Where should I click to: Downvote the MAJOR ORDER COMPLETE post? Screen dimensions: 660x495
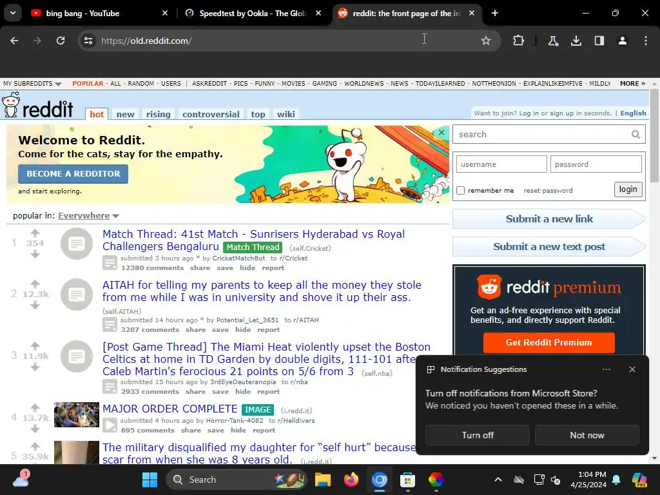pos(35,429)
